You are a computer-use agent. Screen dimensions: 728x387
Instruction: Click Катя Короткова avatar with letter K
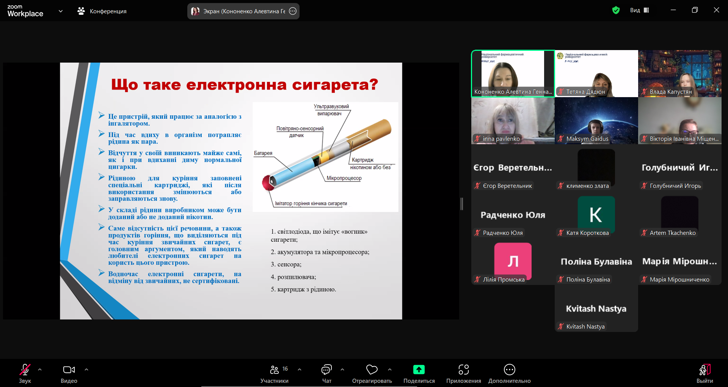coord(596,214)
